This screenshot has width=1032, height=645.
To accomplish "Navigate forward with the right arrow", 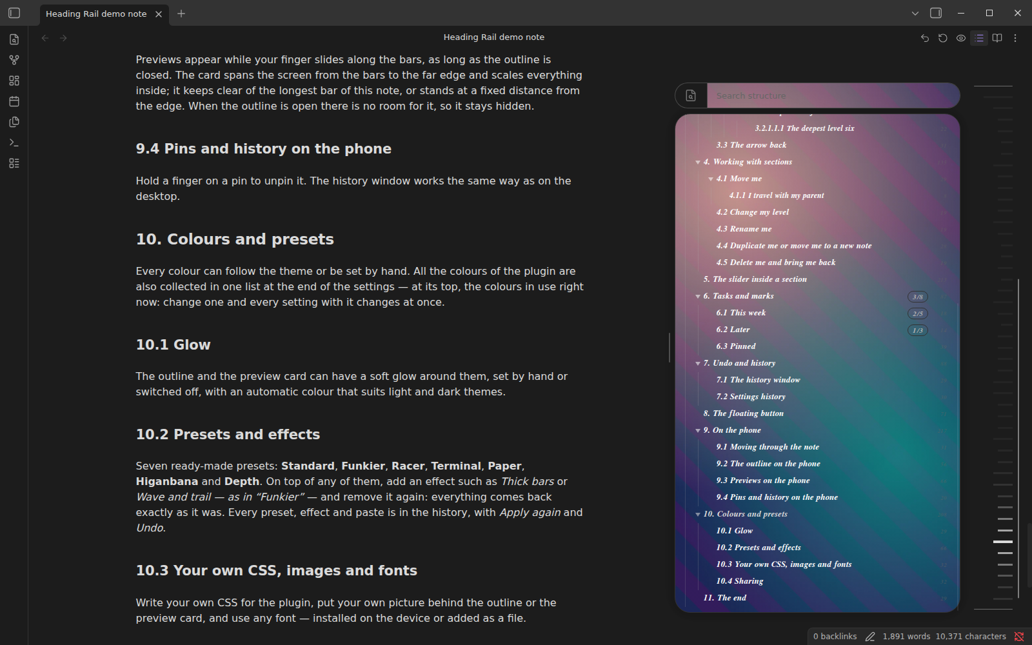I will tap(63, 38).
